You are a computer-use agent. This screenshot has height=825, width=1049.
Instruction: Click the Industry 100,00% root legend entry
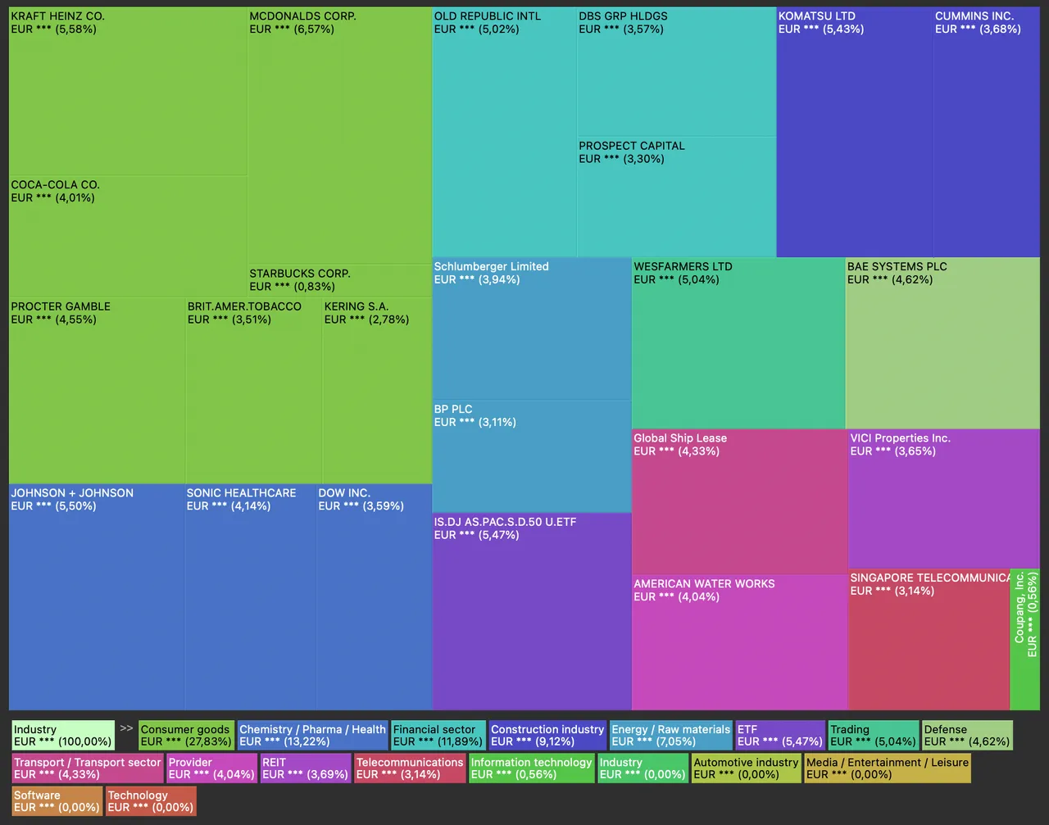pyautogui.click(x=63, y=735)
